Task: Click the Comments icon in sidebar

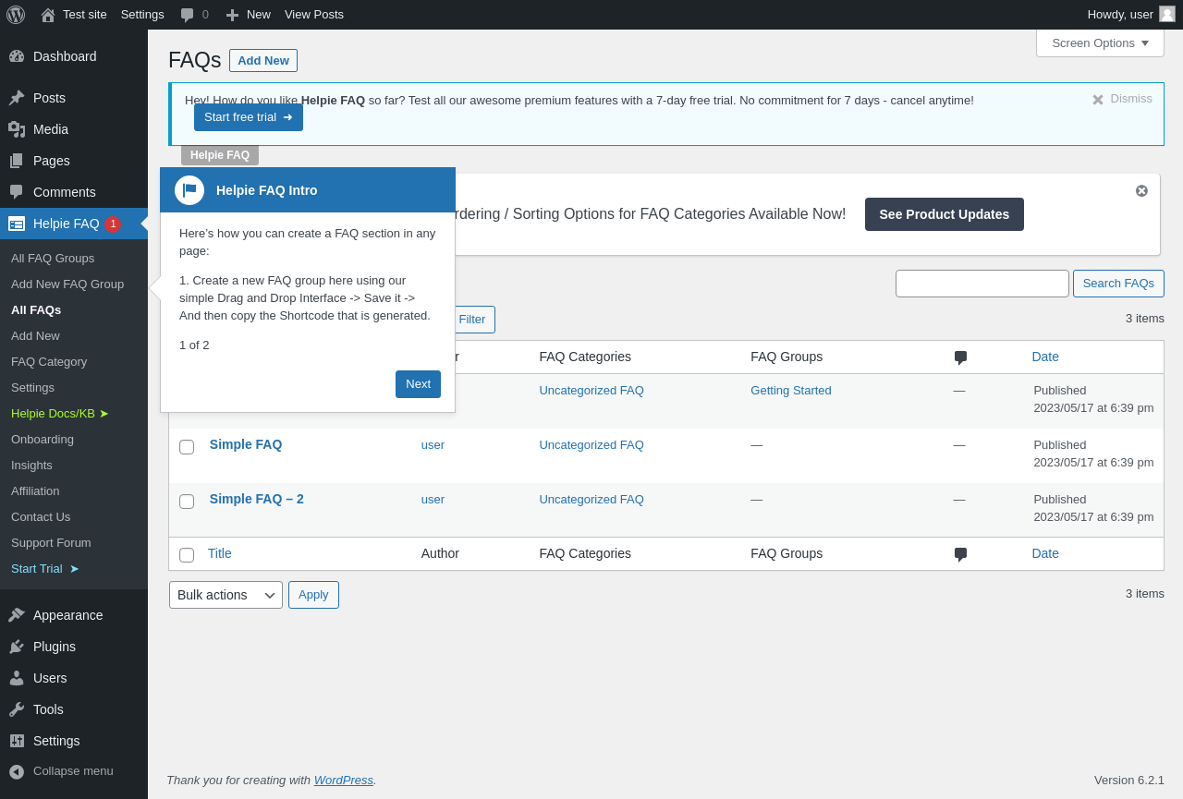Action: [17, 192]
